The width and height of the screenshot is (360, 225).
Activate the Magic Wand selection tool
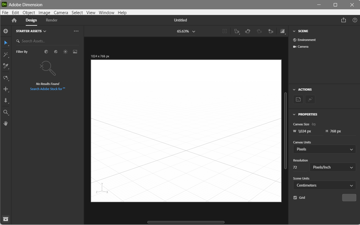pyautogui.click(x=6, y=54)
